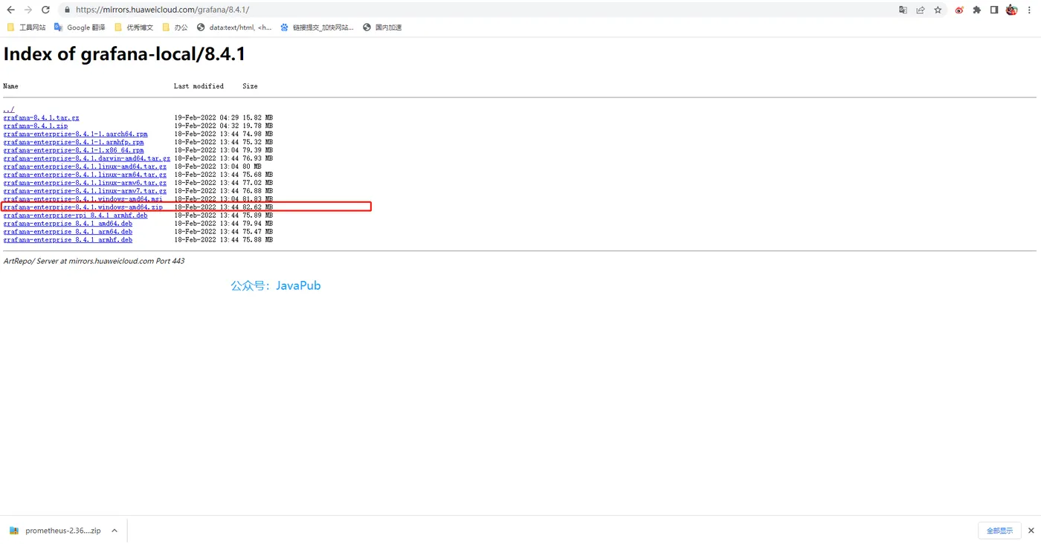Download grafana-8.4.1.zip
This screenshot has width=1041, height=544.
(x=35, y=126)
